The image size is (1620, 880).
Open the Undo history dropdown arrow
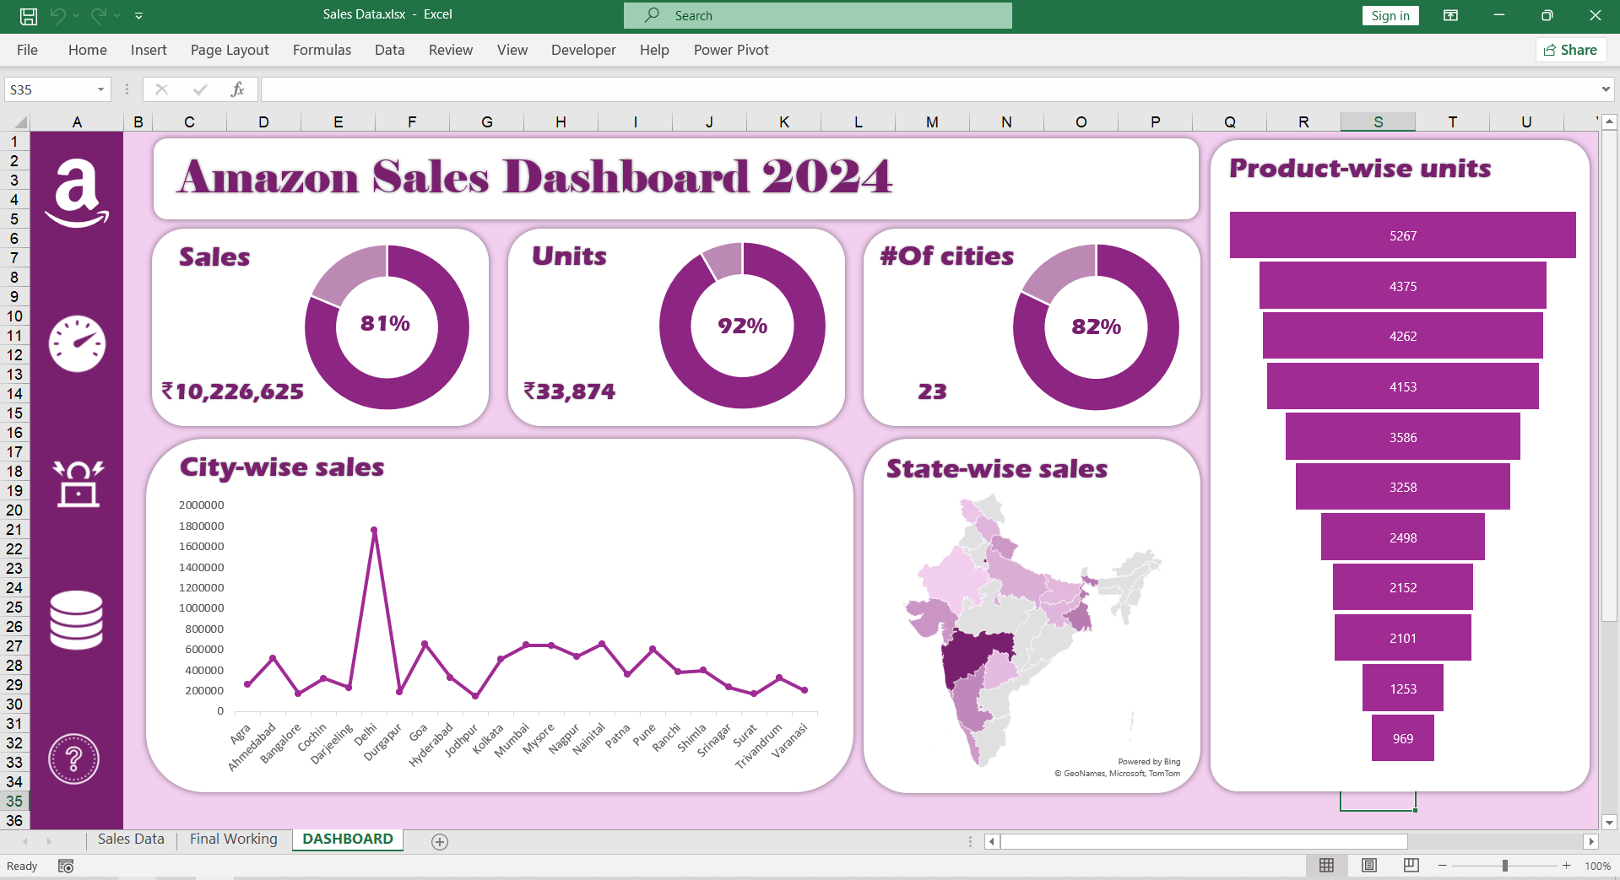(x=76, y=15)
